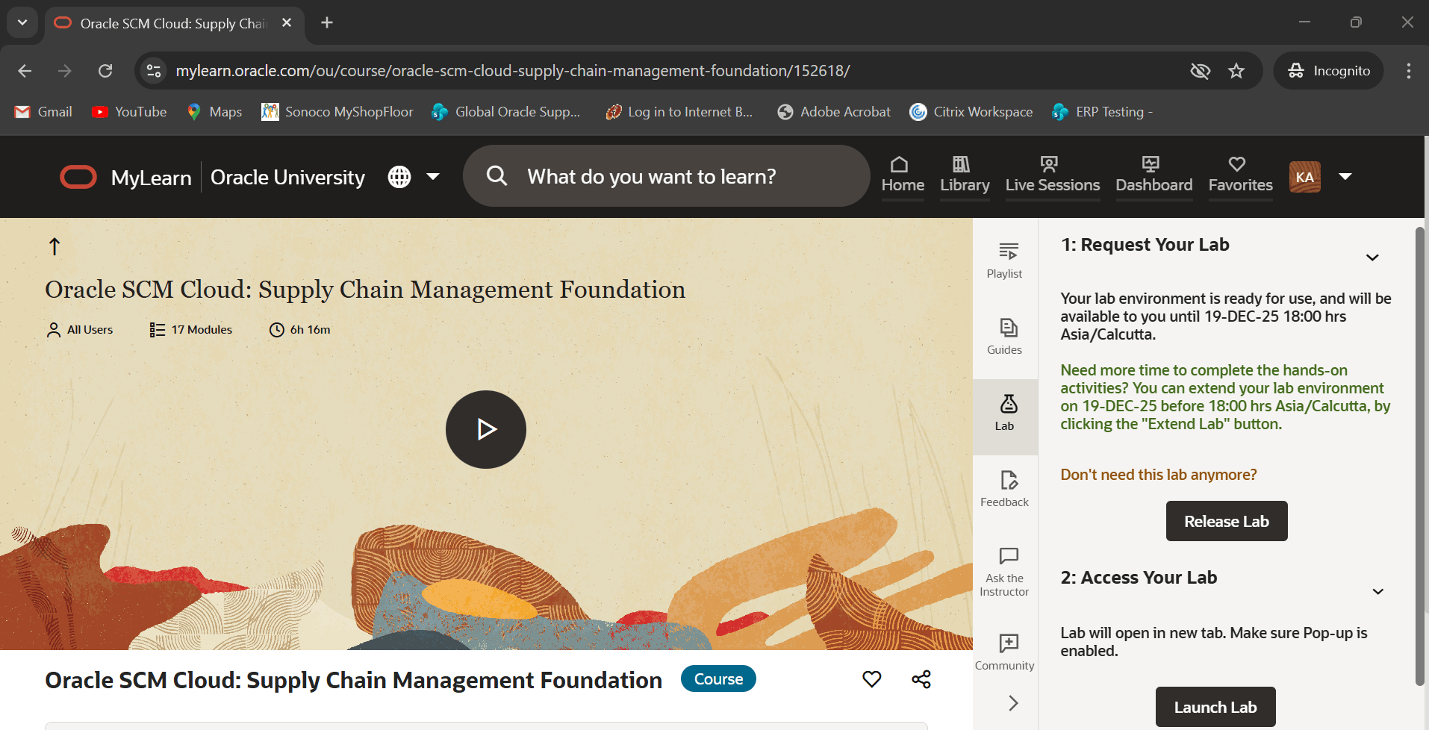Click the lab panel vertical scrollbar
The image size is (1429, 730).
1420,455
